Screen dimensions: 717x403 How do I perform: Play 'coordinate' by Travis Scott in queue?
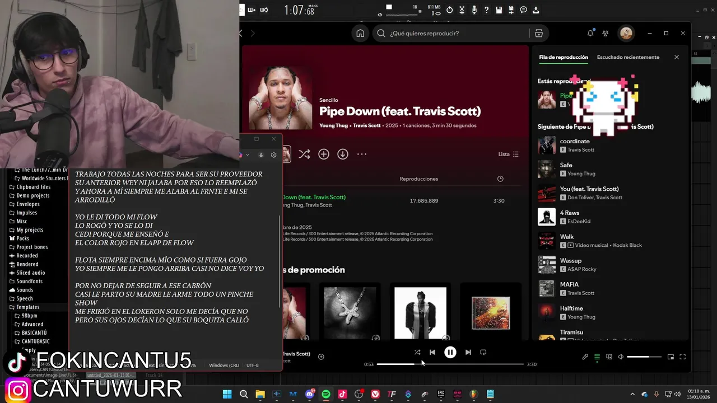(x=609, y=146)
